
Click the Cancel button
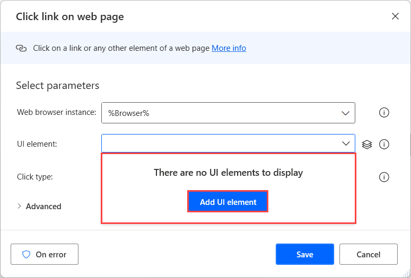pos(368,254)
